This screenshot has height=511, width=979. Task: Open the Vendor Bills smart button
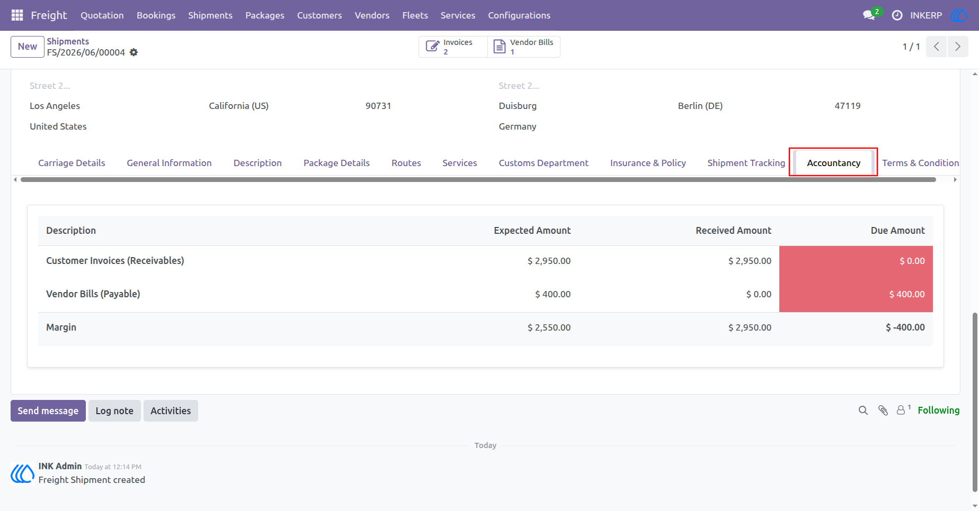pyautogui.click(x=524, y=47)
